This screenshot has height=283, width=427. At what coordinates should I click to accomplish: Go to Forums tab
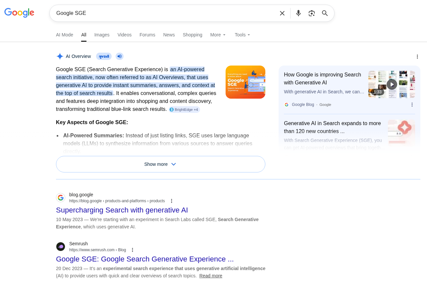point(147,35)
